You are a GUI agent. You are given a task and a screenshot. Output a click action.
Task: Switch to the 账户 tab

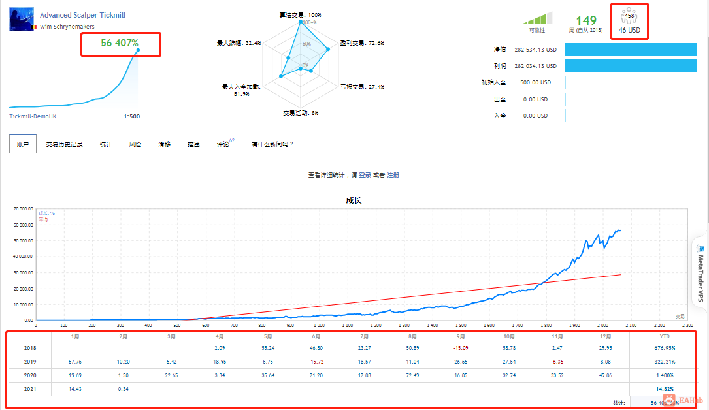click(x=23, y=144)
